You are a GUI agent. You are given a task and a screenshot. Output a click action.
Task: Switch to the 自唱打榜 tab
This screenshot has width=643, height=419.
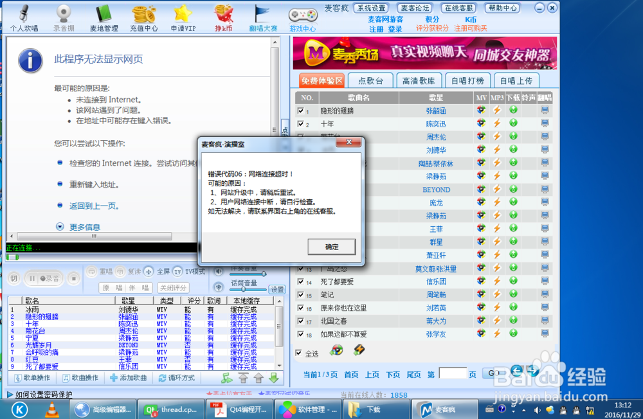point(467,81)
